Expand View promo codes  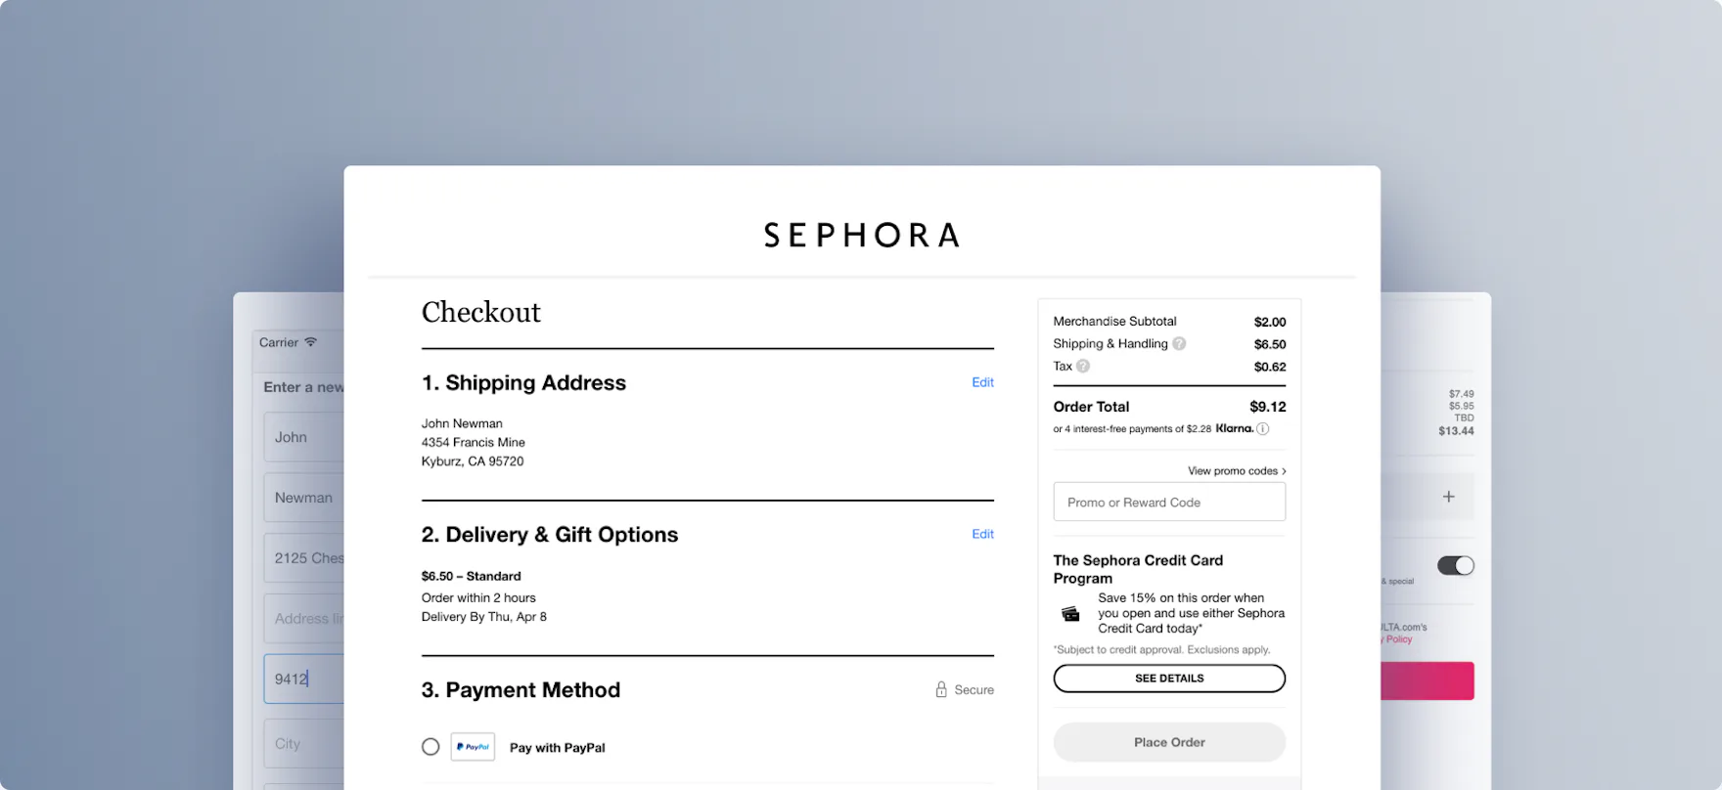(1235, 470)
